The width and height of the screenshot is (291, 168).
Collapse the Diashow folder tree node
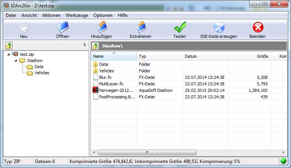click(16, 60)
